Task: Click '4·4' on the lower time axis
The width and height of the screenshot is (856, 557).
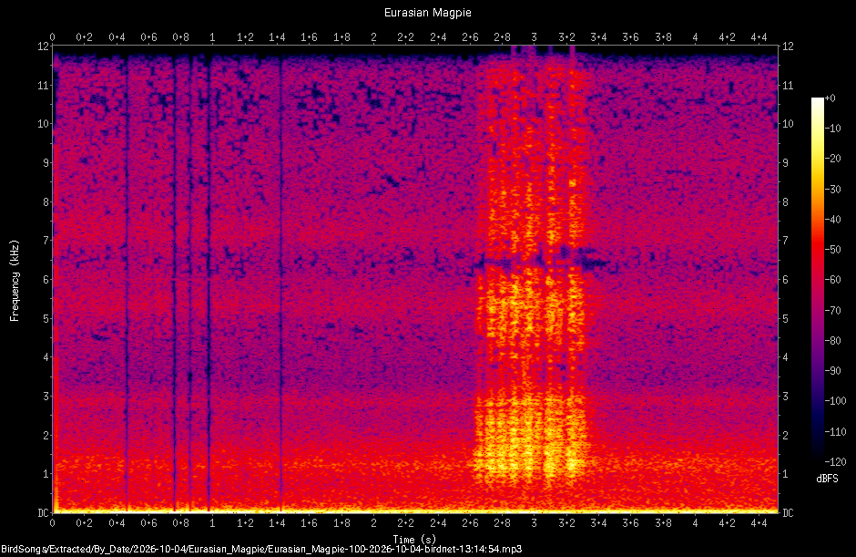Action: click(x=759, y=523)
